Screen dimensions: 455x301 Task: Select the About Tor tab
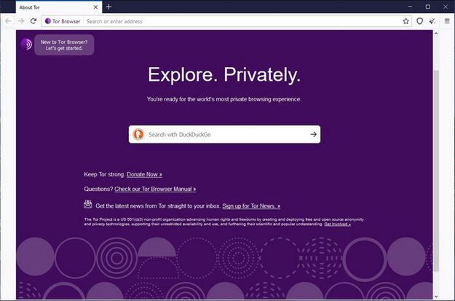[x=59, y=7]
